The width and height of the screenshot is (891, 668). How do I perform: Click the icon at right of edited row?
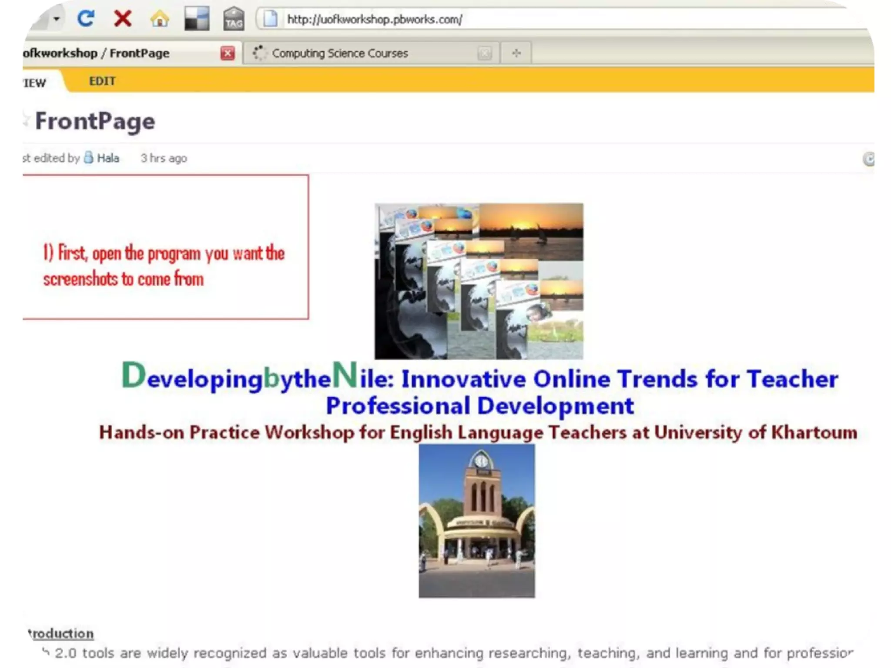[868, 159]
